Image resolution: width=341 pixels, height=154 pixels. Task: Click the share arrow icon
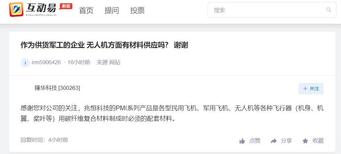coord(274,141)
